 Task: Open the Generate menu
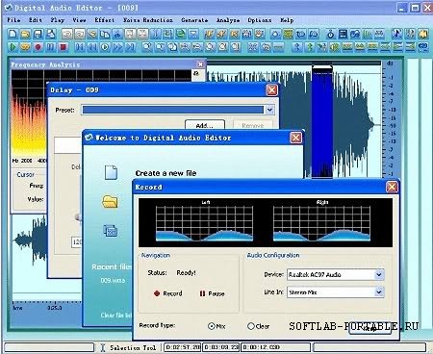click(x=194, y=20)
